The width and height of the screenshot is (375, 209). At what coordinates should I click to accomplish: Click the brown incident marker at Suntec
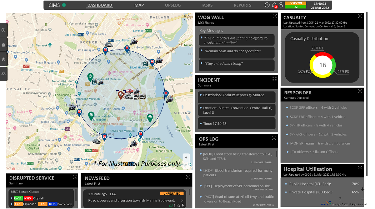click(120, 95)
